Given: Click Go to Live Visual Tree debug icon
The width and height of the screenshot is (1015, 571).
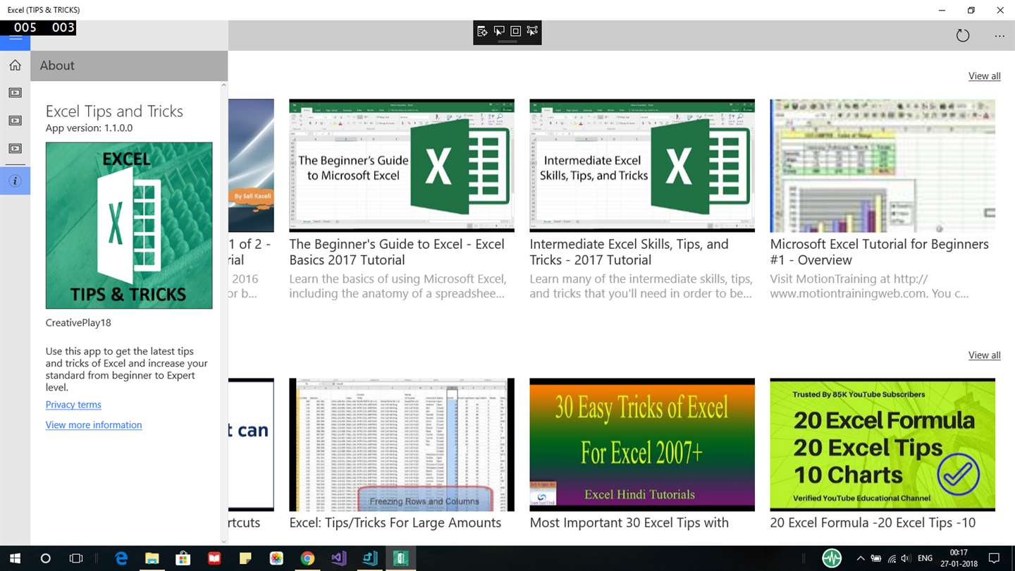Looking at the screenshot, I should pyautogui.click(x=482, y=31).
